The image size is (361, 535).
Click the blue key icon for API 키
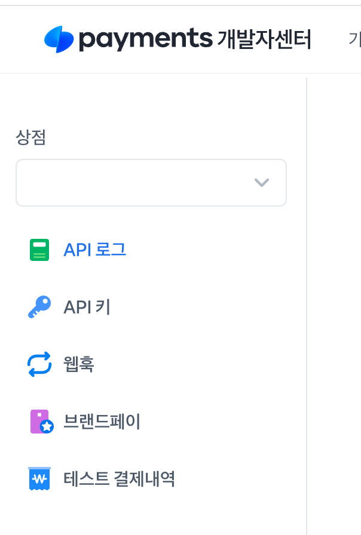[39, 307]
